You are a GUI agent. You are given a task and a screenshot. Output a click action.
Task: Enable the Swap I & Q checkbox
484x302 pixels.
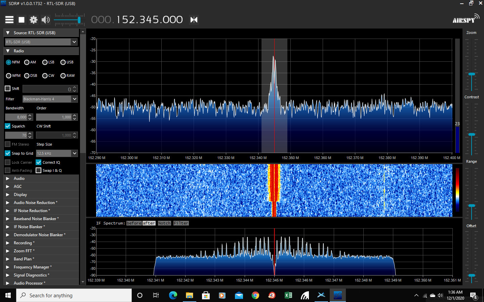point(39,170)
